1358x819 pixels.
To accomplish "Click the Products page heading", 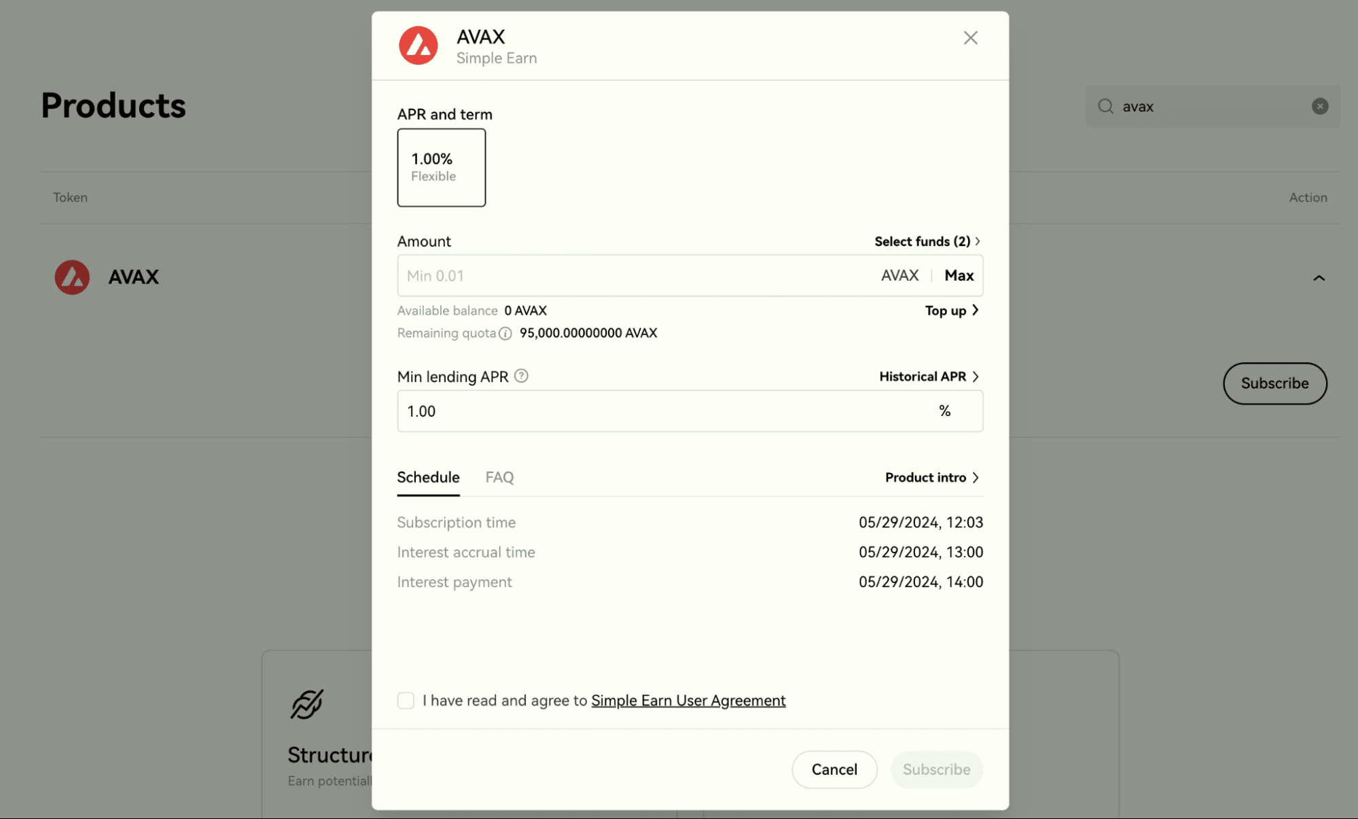I will 113,105.
